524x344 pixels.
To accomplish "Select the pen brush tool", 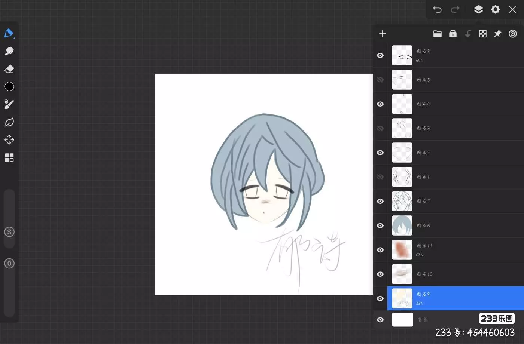I will [9, 33].
